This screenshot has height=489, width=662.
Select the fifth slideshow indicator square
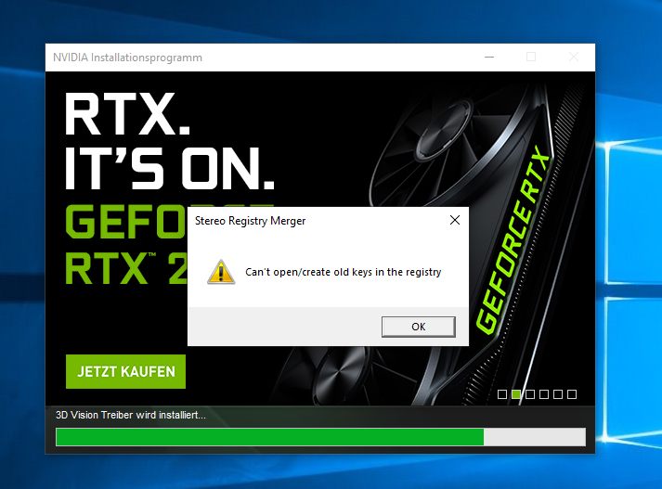(558, 394)
